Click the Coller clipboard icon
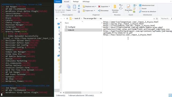Image resolution: width=172 pixels, height=97 pixels. coord(74,6)
